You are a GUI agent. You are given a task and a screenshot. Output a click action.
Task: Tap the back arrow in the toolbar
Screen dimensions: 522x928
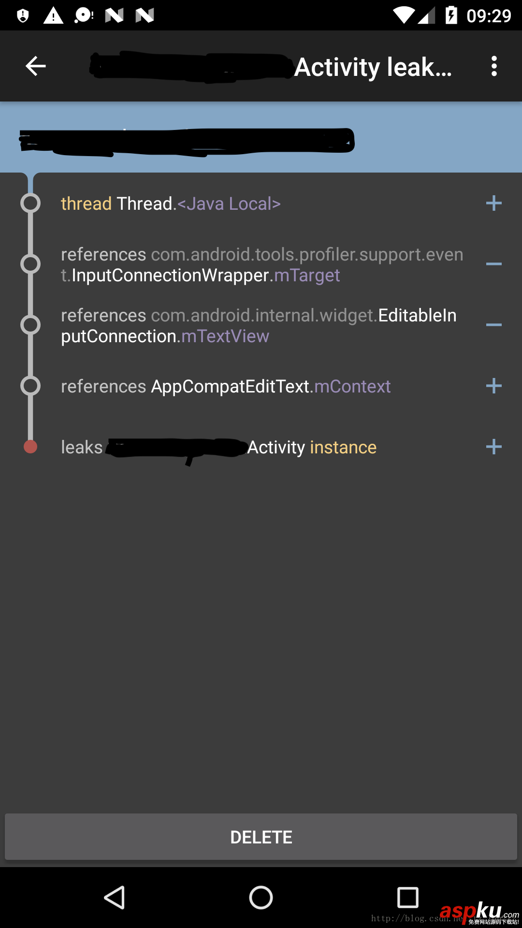36,66
